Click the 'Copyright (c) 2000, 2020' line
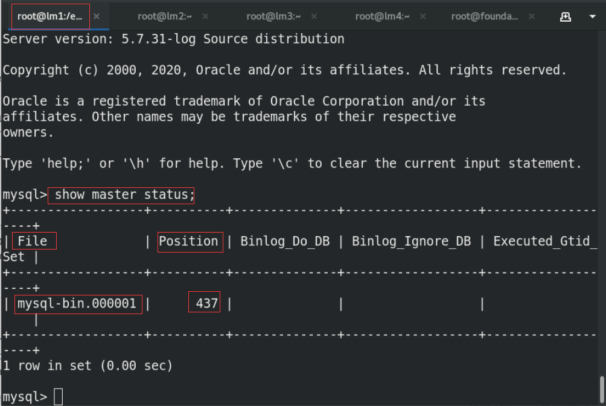Image resolution: width=606 pixels, height=406 pixels. tap(284, 69)
